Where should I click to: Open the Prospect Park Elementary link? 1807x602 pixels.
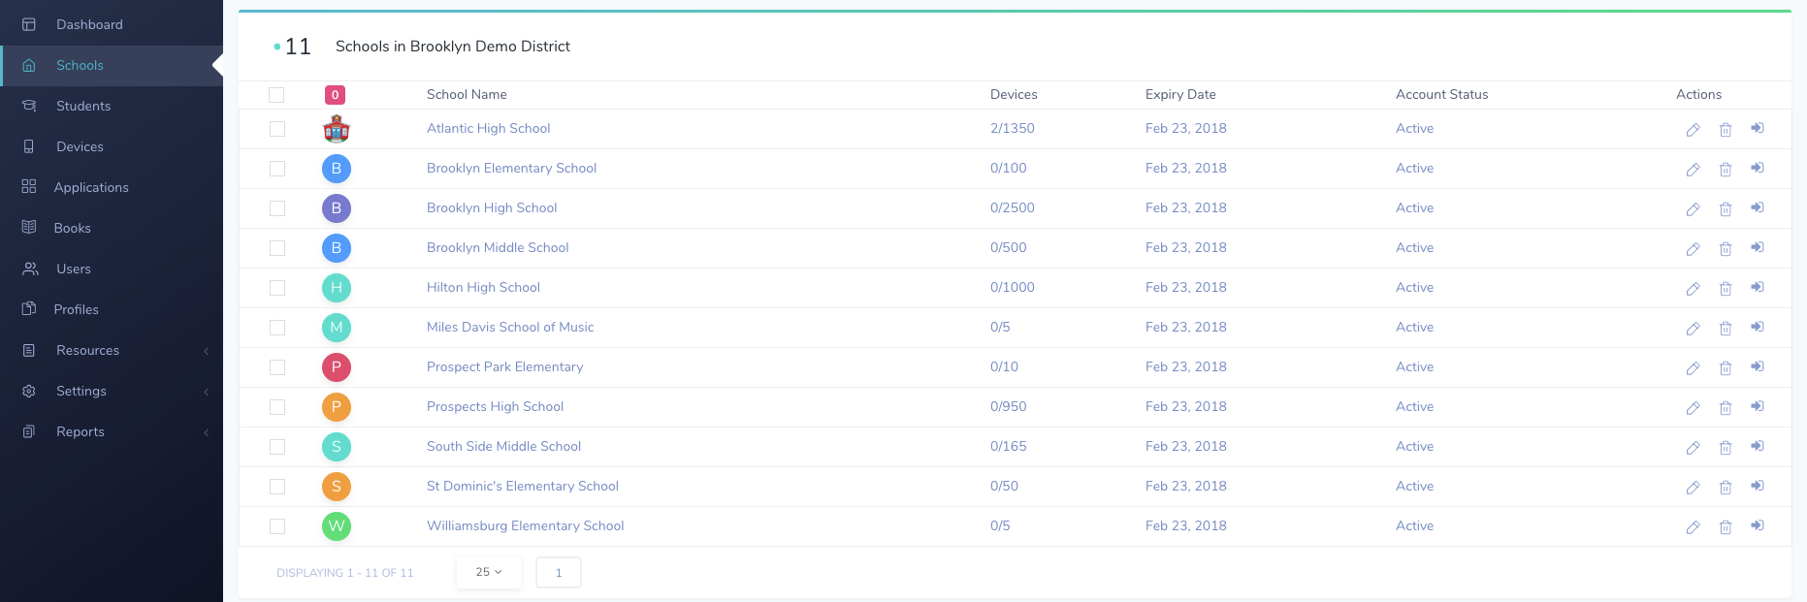pyautogui.click(x=504, y=366)
